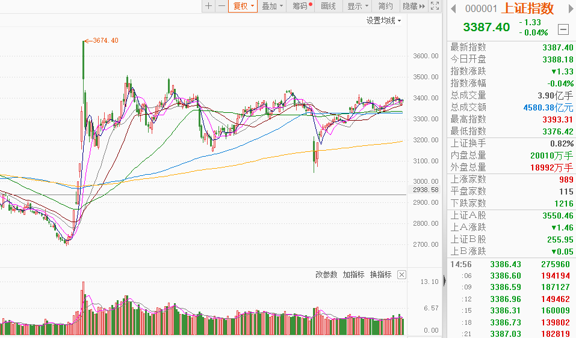Viewport: 576px width, 338px height.
Task: Open the 设置均线 moving average settings
Action: (384, 20)
